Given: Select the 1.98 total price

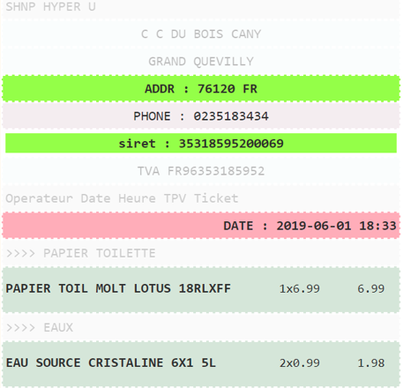Looking at the screenshot, I should pyautogui.click(x=371, y=363).
